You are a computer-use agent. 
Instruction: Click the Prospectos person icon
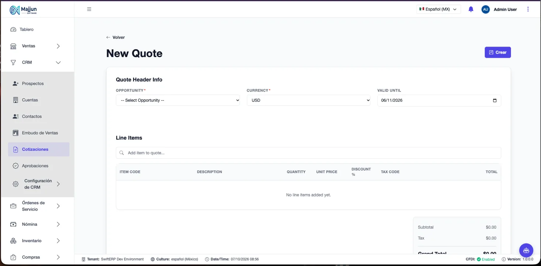[15, 84]
